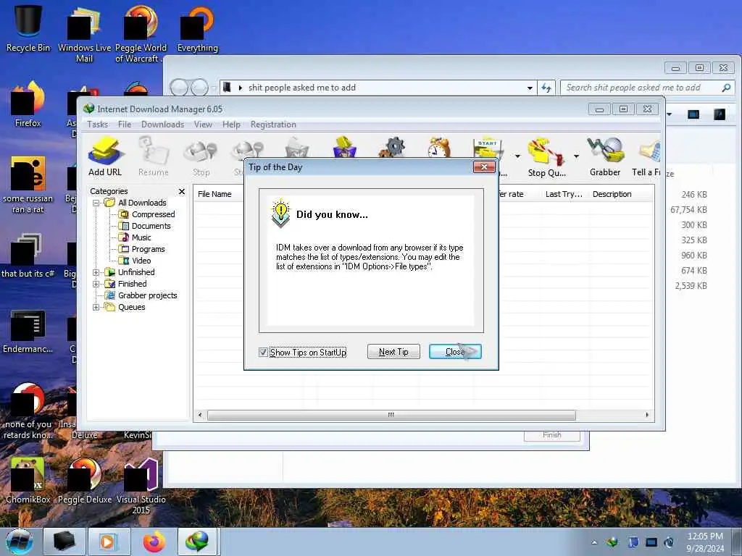
Task: Click the download list scroll right arrow
Action: [647, 415]
